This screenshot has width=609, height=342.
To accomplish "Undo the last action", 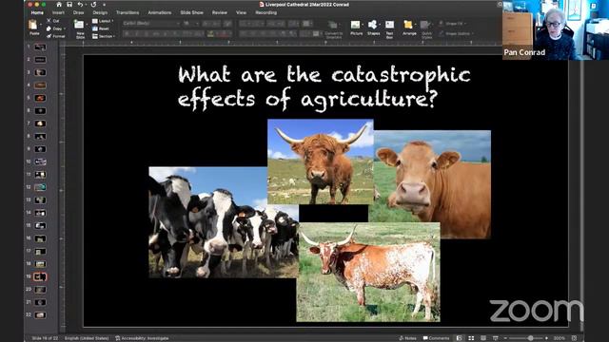I will tap(80, 5).
